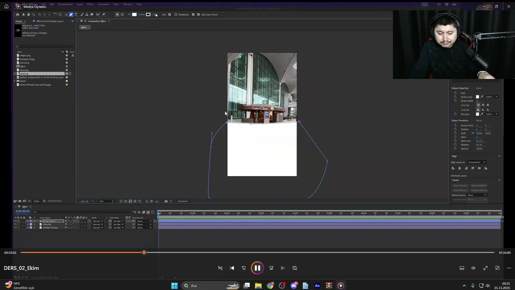Viewport: 515px width, 290px height.
Task: Reset the Shape Properties
Action: click(479, 88)
